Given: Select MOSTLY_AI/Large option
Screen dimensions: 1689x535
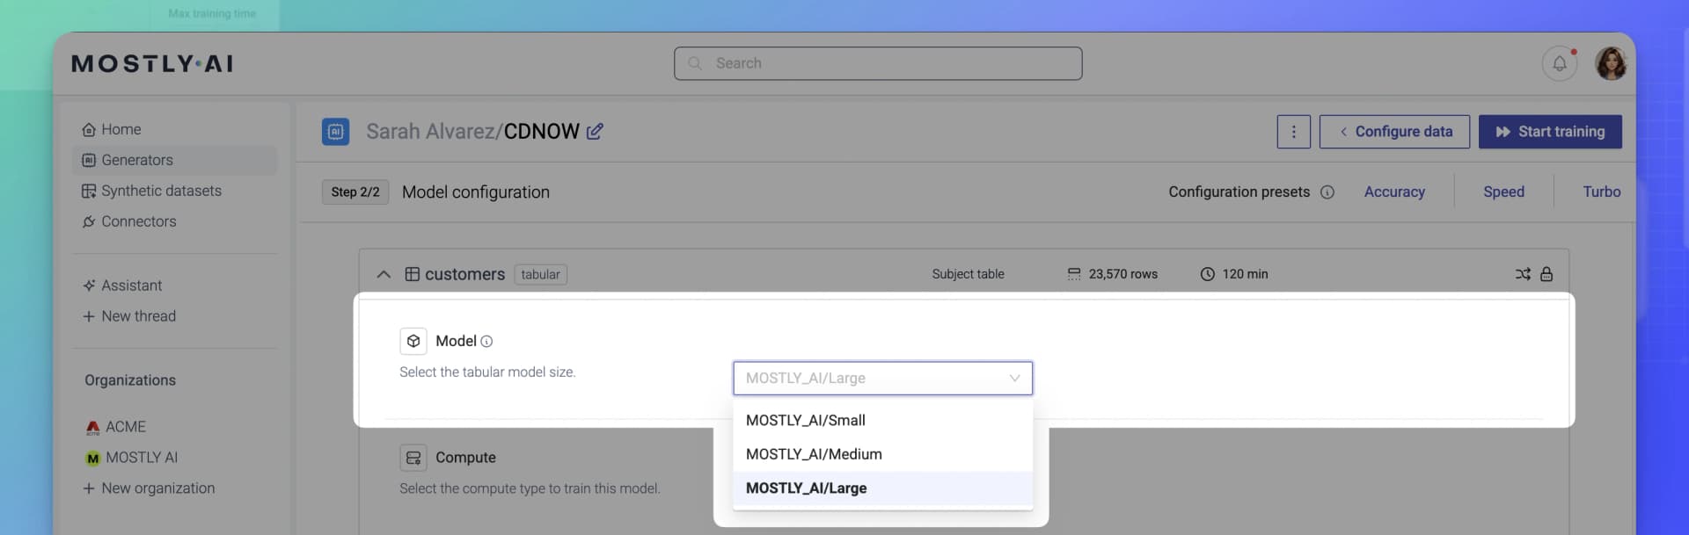Looking at the screenshot, I should coord(882,488).
